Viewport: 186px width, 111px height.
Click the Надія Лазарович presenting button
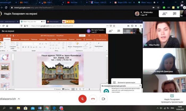pos(172,98)
